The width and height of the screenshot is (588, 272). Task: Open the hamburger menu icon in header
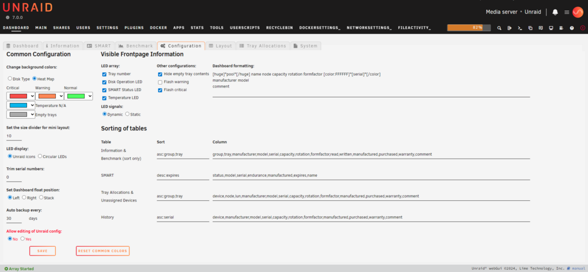pos(567,12)
